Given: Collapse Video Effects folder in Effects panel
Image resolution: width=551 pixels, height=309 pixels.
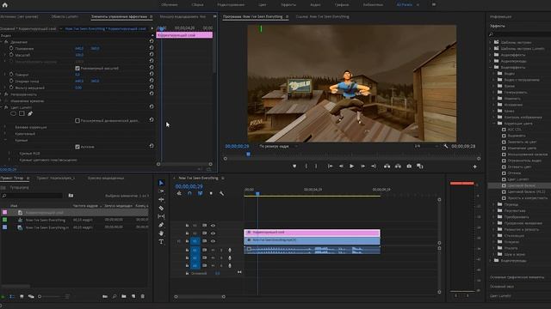Looking at the screenshot, I should pyautogui.click(x=491, y=67).
